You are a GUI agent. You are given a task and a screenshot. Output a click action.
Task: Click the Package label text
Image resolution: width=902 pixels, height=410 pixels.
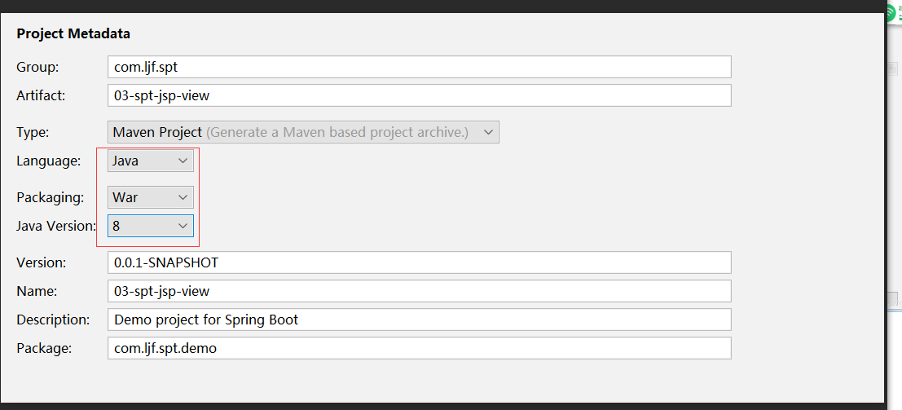point(44,348)
